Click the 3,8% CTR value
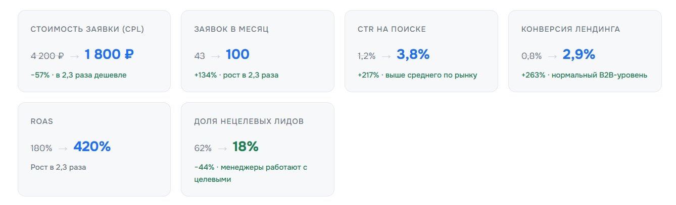 413,54
